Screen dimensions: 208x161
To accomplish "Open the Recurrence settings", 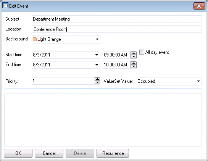I will point(113,153).
